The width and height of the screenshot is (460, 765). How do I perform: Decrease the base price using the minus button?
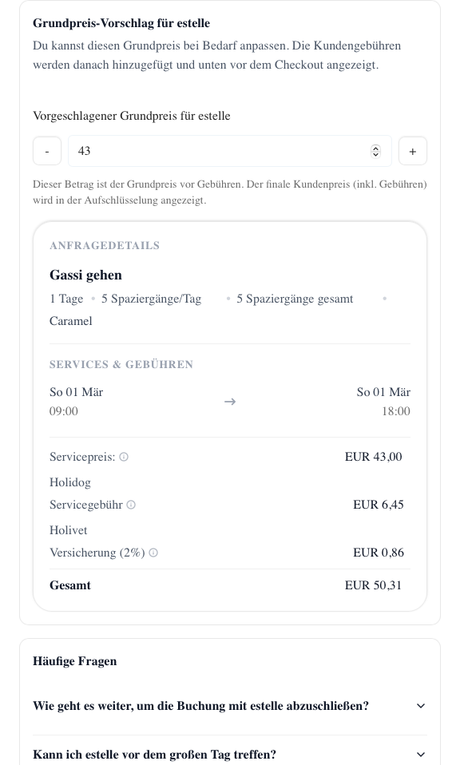(x=47, y=151)
